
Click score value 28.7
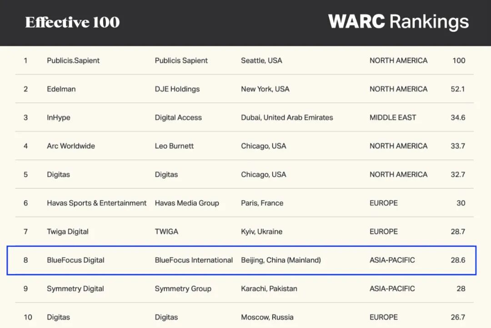pyautogui.click(x=458, y=231)
